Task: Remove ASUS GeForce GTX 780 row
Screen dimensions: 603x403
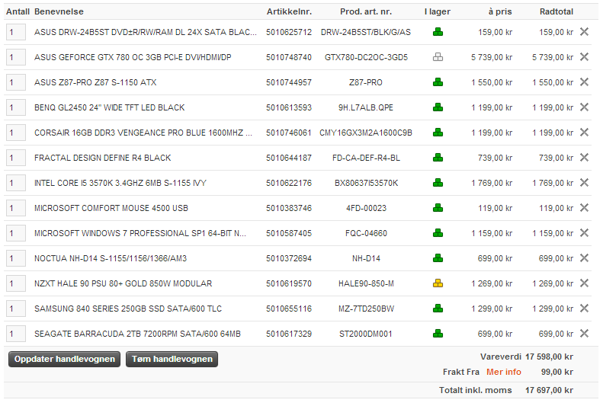Action: 584,57
